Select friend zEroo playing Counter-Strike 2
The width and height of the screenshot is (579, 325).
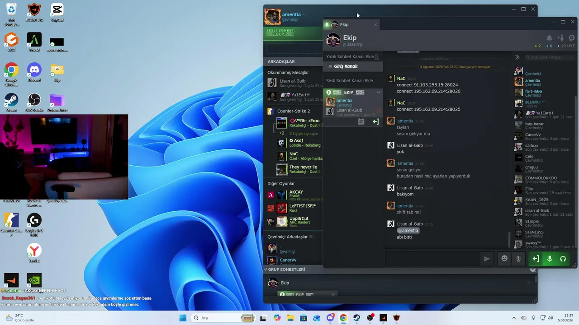[x=299, y=123]
